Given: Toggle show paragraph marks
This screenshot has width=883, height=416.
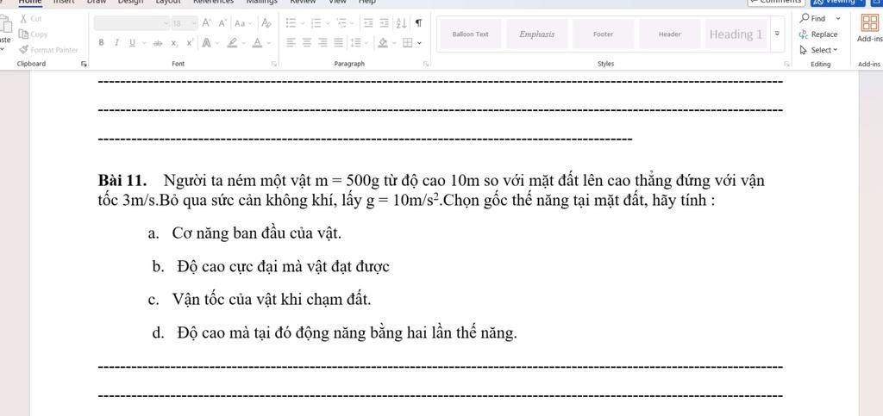Looking at the screenshot, I should [x=418, y=23].
